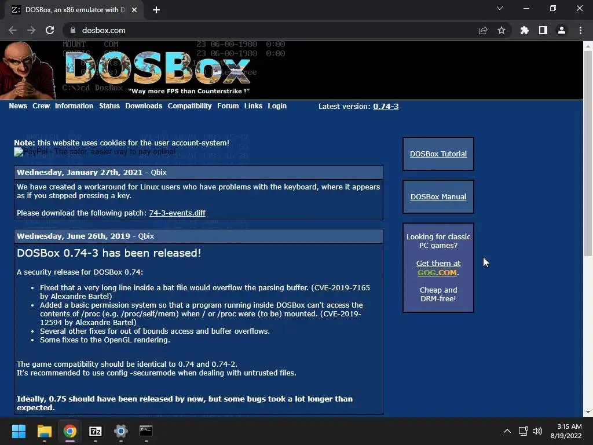Open Chrome's three-dot menu
Screen dimensions: 593x445
click(x=580, y=30)
